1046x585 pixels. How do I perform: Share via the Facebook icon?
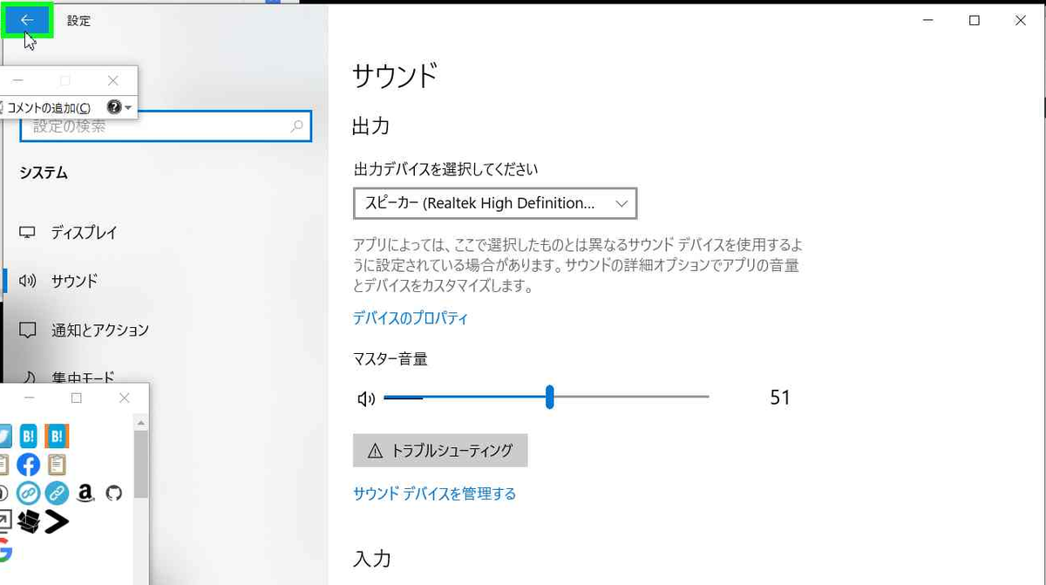[x=29, y=464]
